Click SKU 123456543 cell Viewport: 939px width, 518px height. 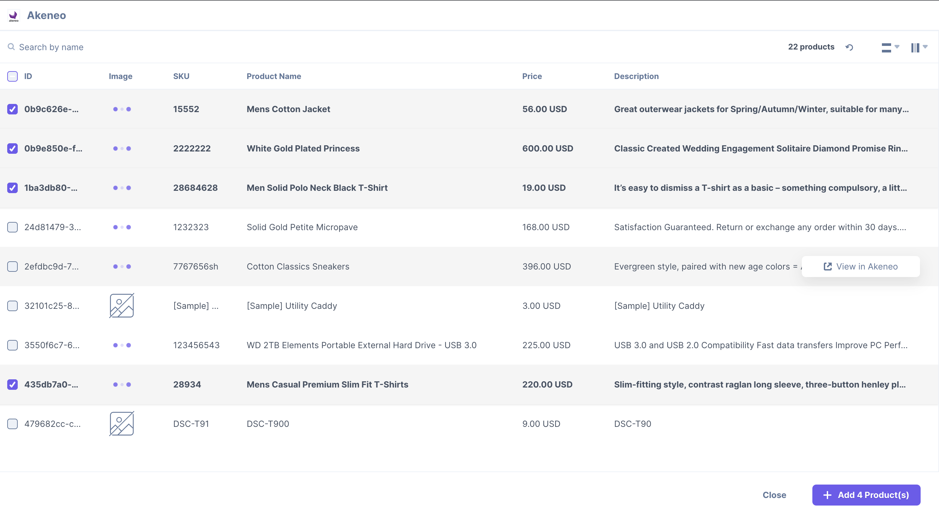(196, 345)
